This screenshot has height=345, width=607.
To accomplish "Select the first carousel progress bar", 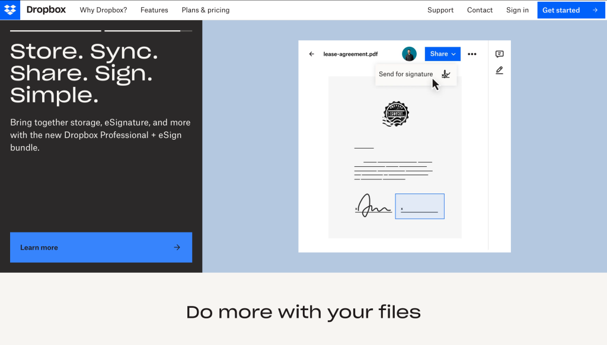I will [x=56, y=31].
